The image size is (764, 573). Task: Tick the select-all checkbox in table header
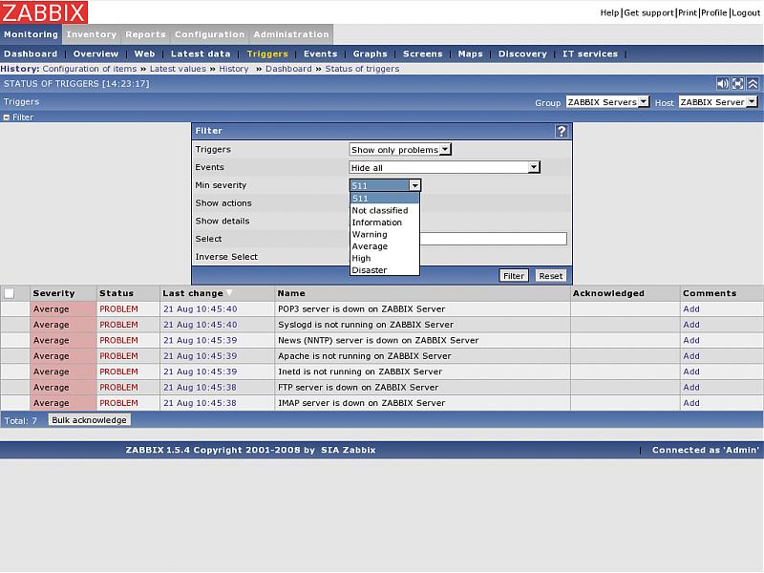tap(10, 293)
